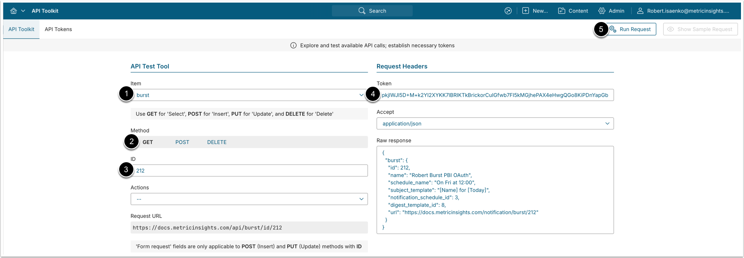Select the GET method option
Screen dimensions: 744x258
tap(148, 142)
